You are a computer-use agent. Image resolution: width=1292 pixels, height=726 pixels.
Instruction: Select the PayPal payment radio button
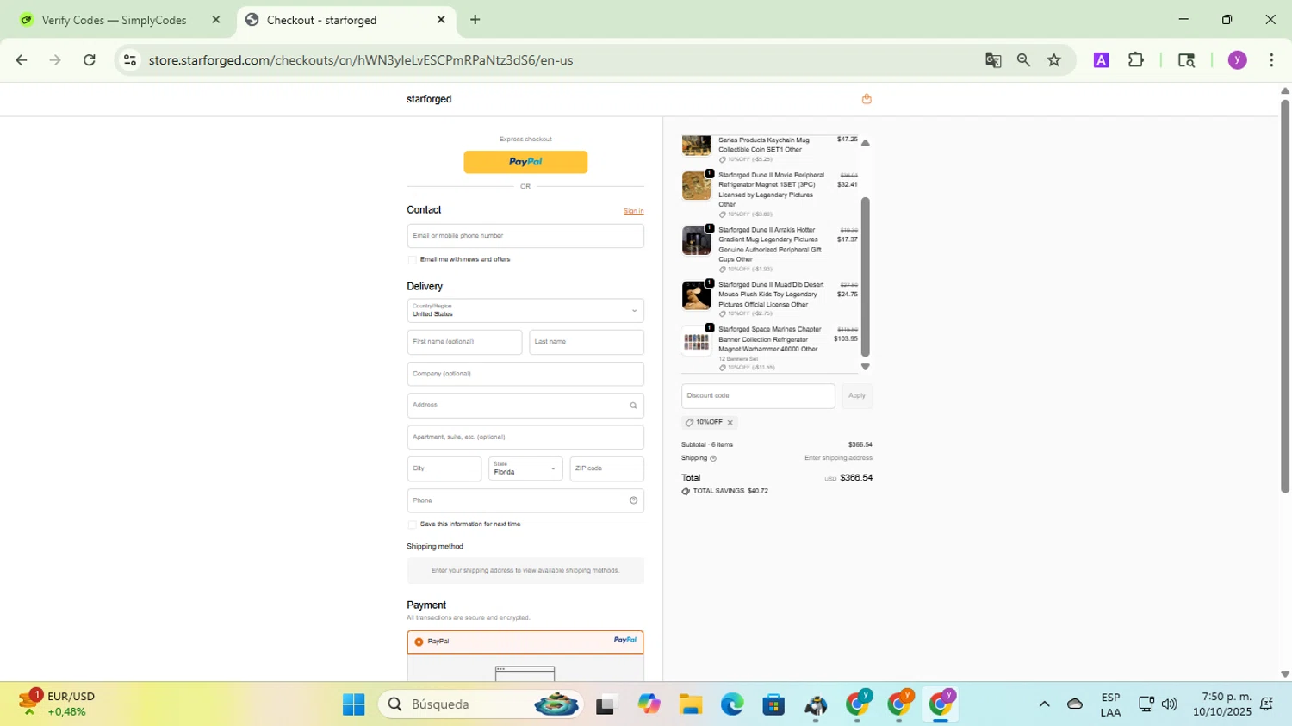419,642
